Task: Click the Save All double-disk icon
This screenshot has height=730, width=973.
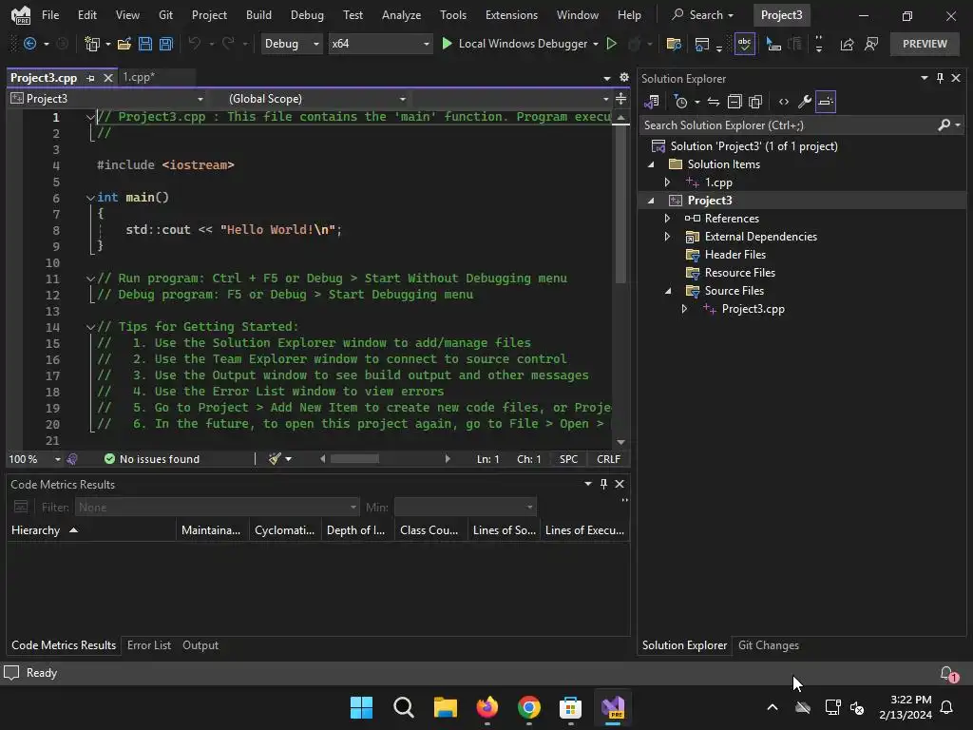Action: pos(165,44)
